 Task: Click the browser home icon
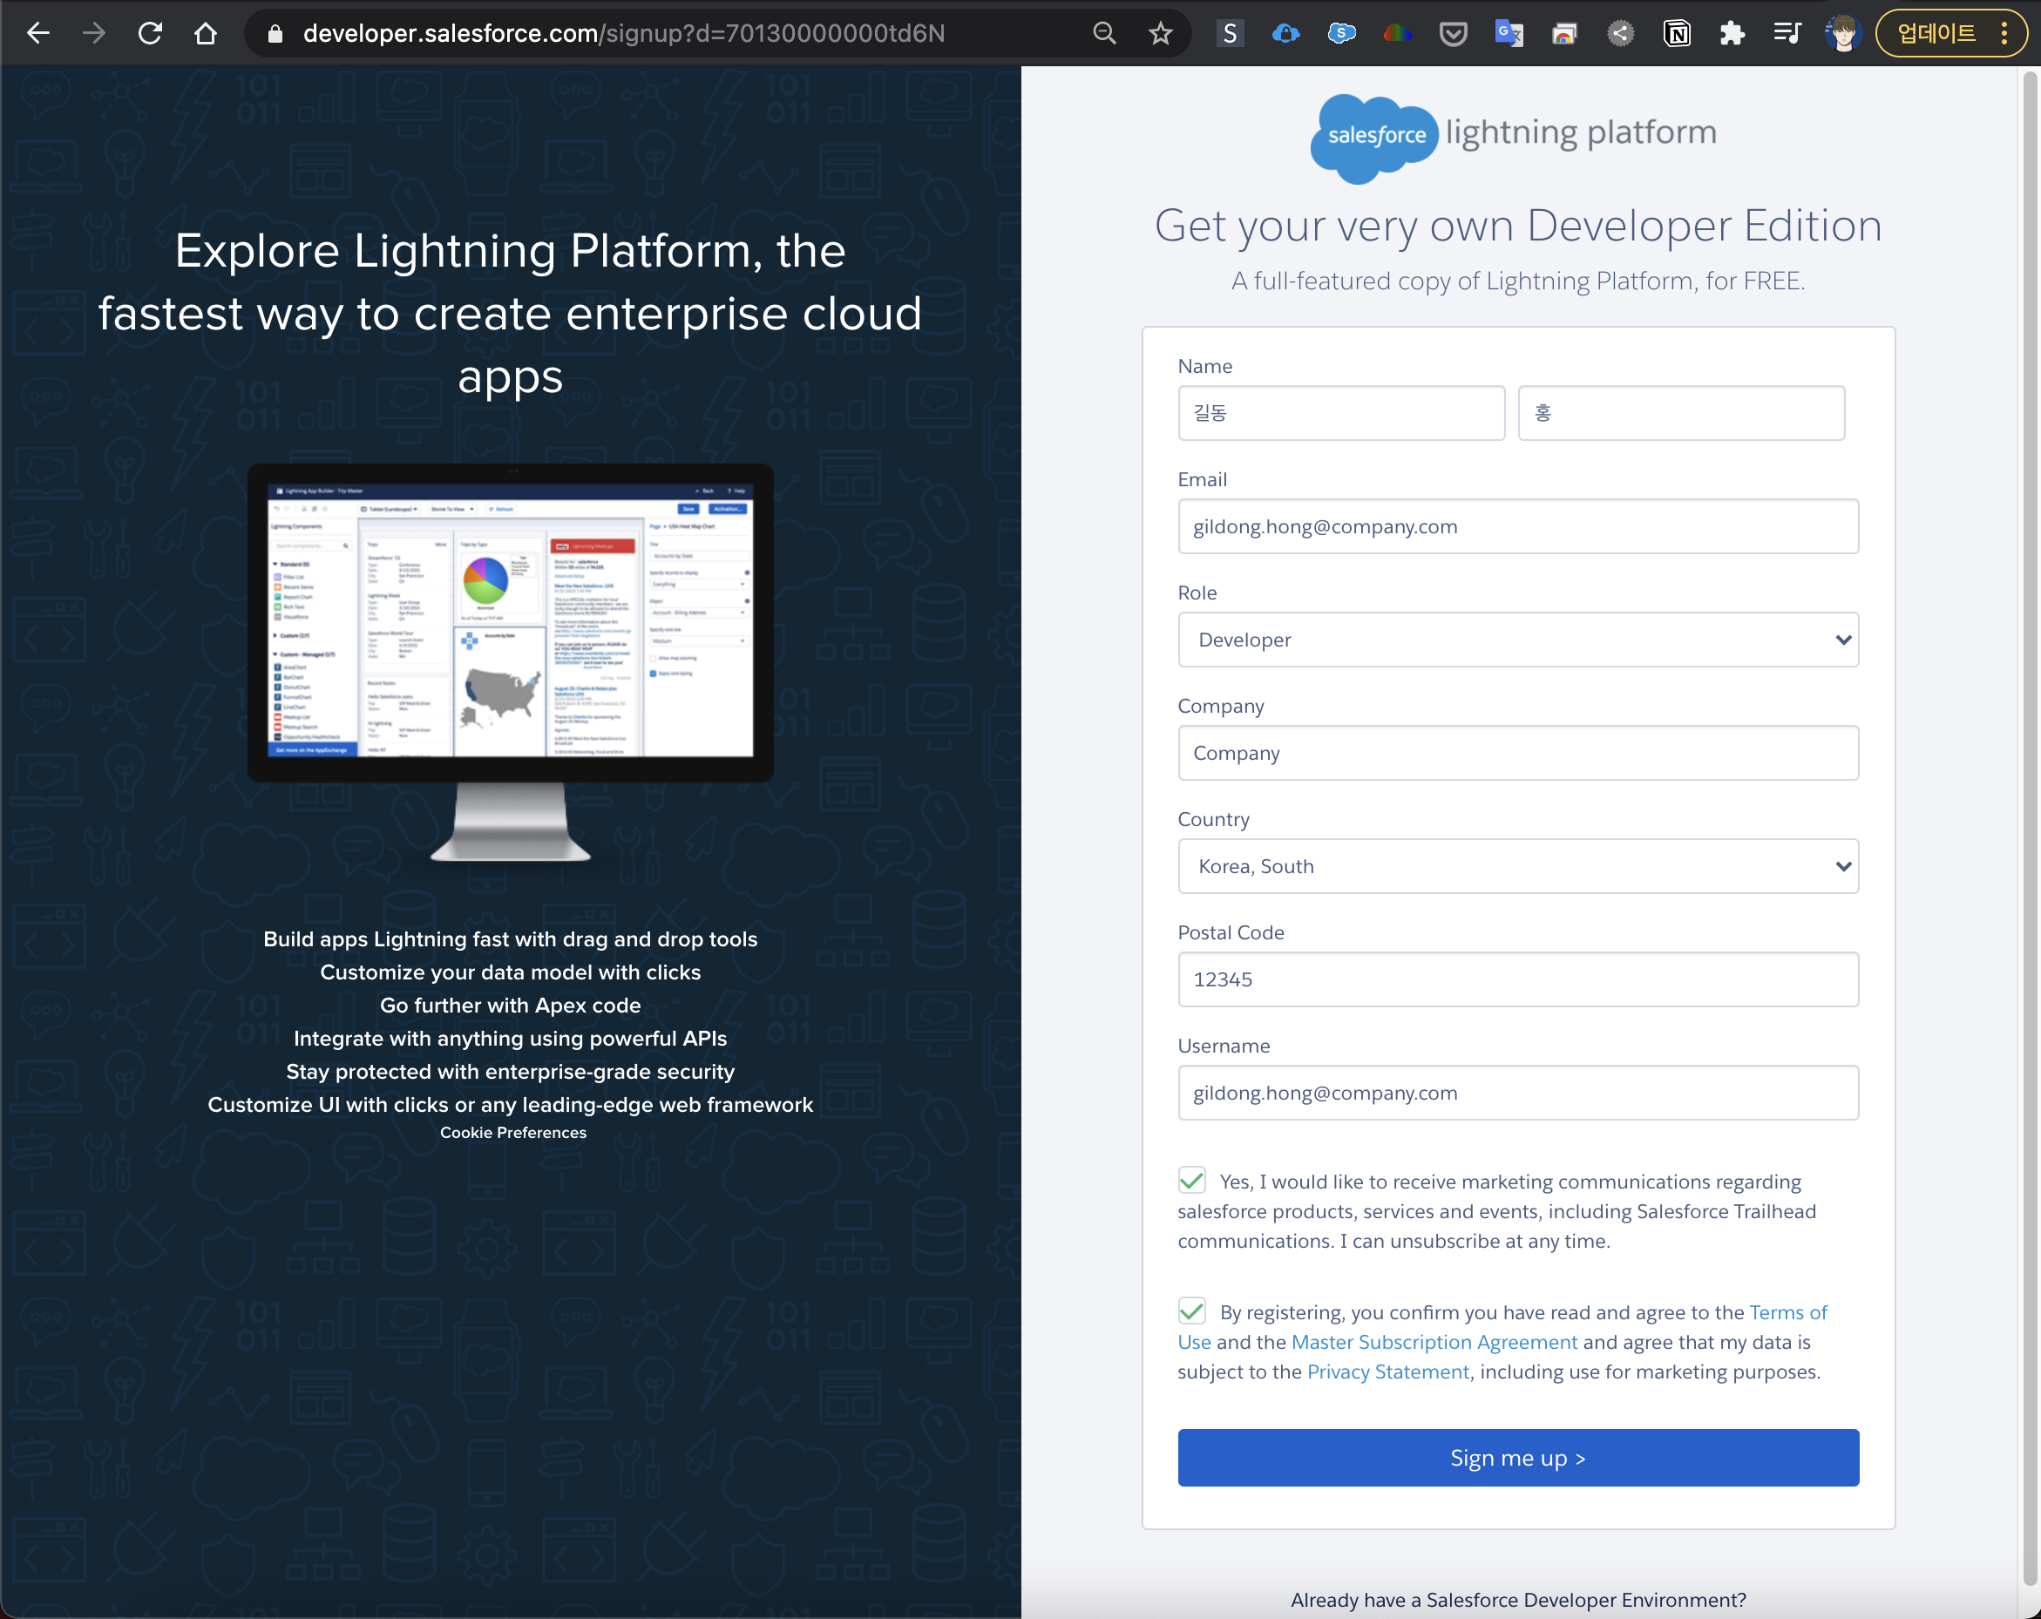click(206, 34)
